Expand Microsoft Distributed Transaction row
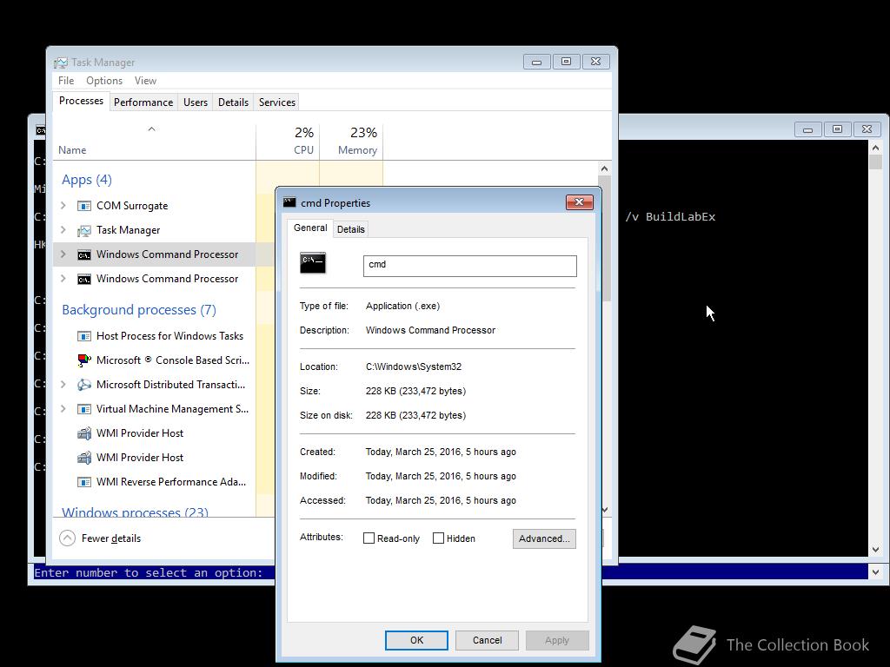This screenshot has height=667, width=890. tap(63, 384)
